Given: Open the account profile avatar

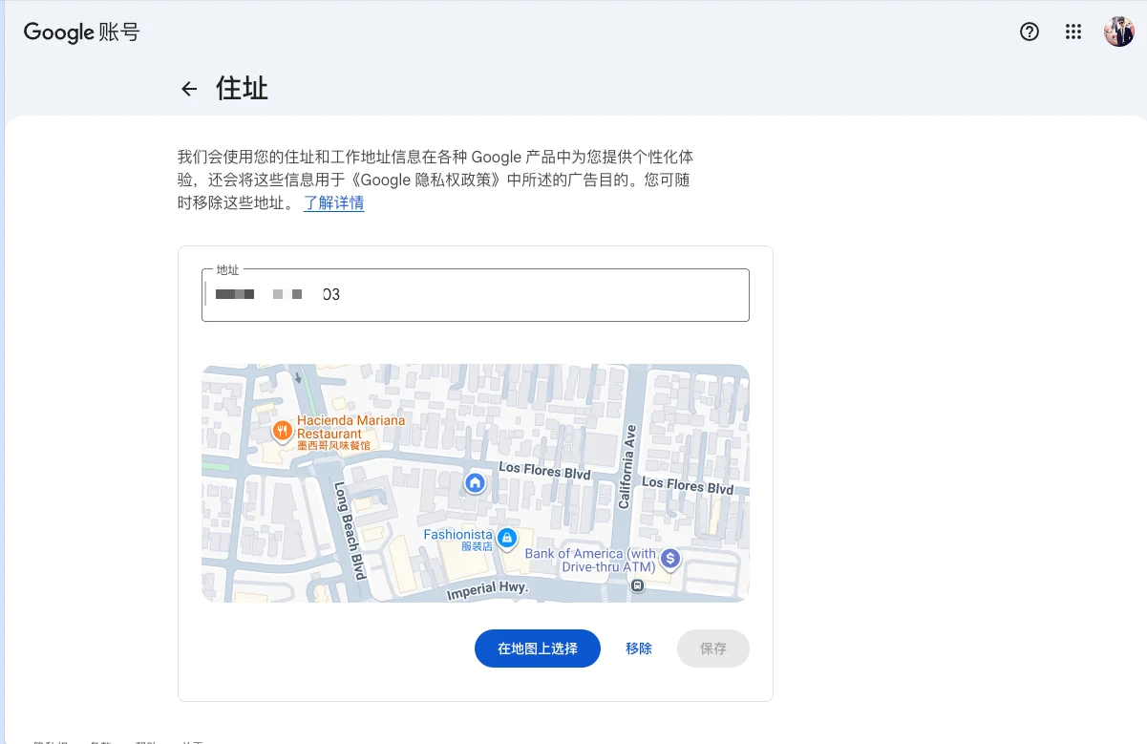Looking at the screenshot, I should [1119, 32].
